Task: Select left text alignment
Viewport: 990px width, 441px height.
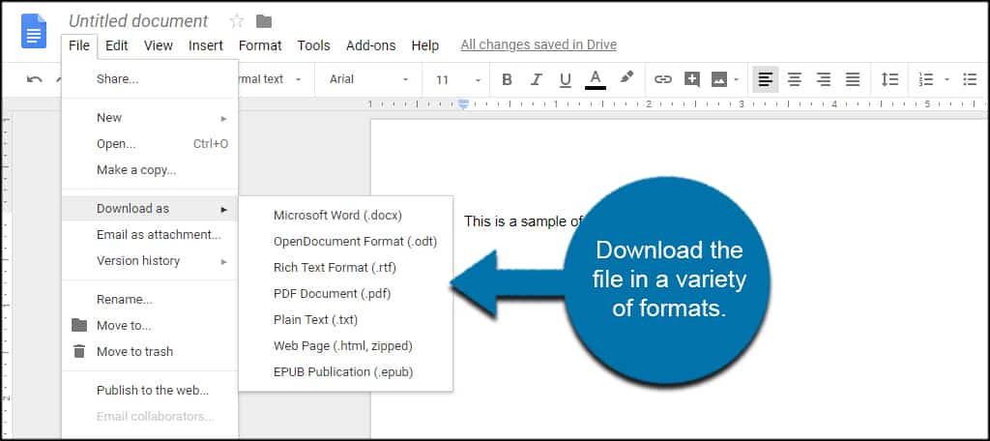Action: click(x=766, y=79)
